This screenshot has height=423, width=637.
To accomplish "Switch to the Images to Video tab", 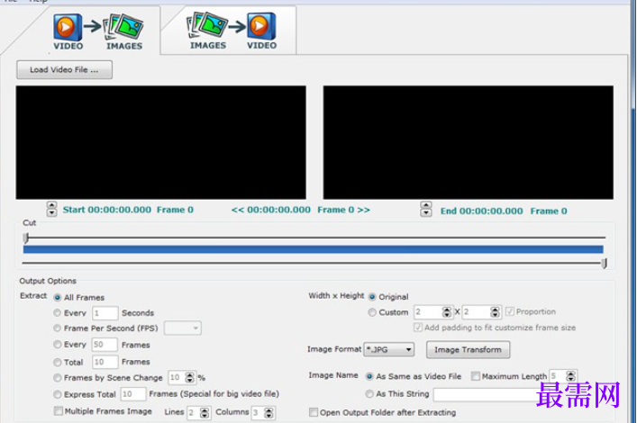I will pos(232,31).
